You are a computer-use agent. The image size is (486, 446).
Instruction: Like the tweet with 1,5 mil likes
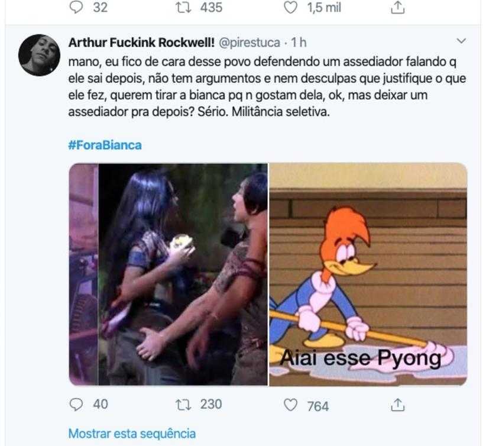290,8
